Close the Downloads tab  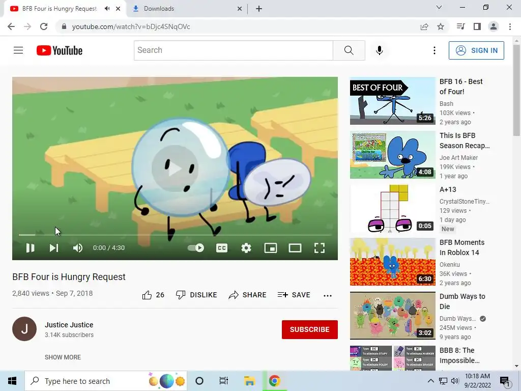pyautogui.click(x=240, y=9)
